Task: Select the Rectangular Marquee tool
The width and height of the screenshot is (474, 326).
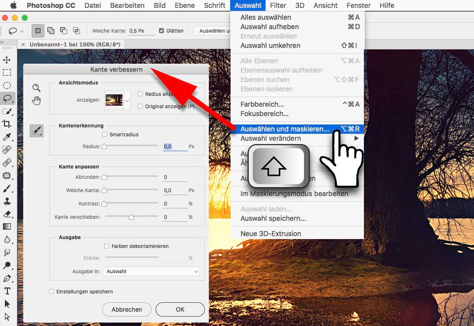Action: [x=6, y=73]
